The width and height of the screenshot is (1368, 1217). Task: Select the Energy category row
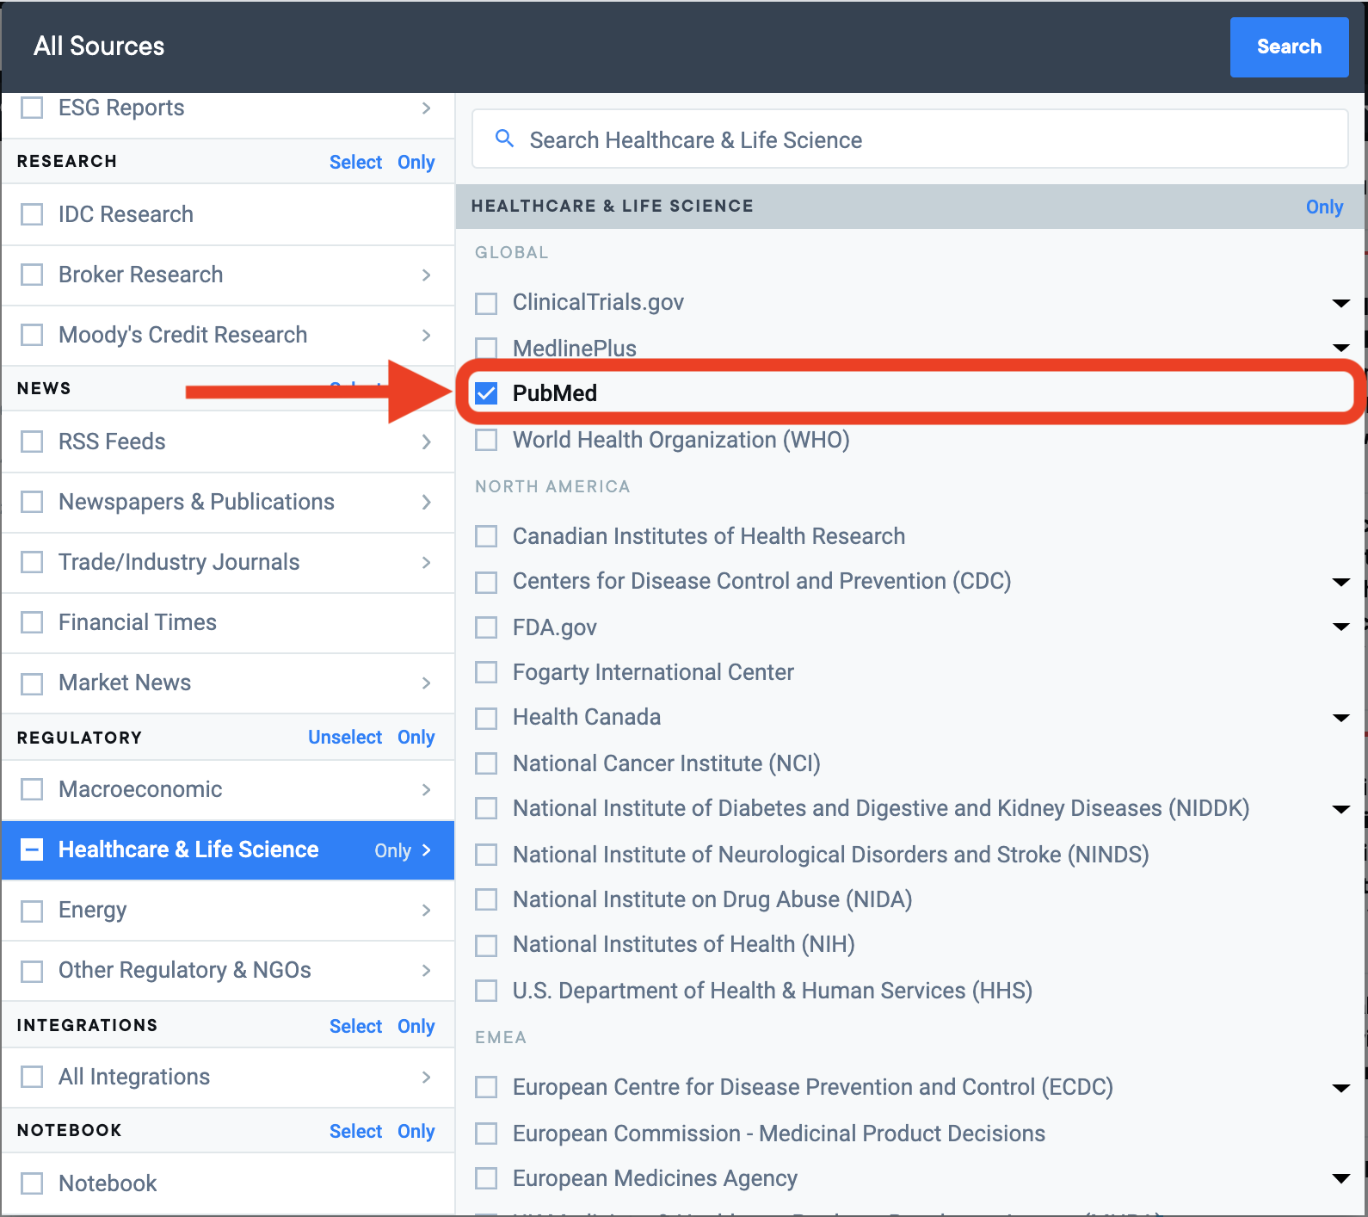coord(228,911)
